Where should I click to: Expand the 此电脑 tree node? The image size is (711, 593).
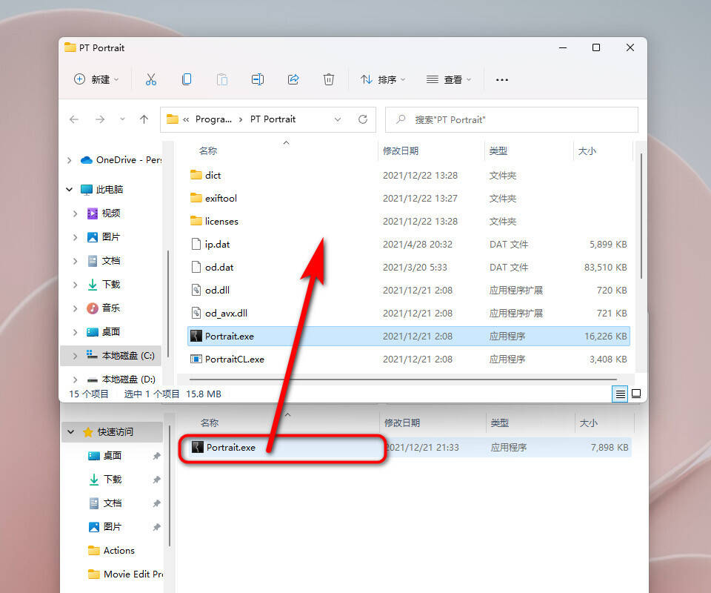click(x=70, y=190)
